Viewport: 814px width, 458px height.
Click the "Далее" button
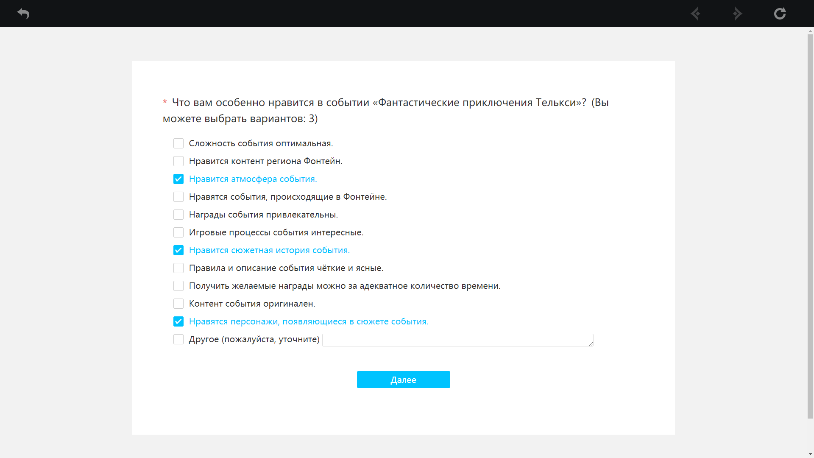pyautogui.click(x=404, y=380)
